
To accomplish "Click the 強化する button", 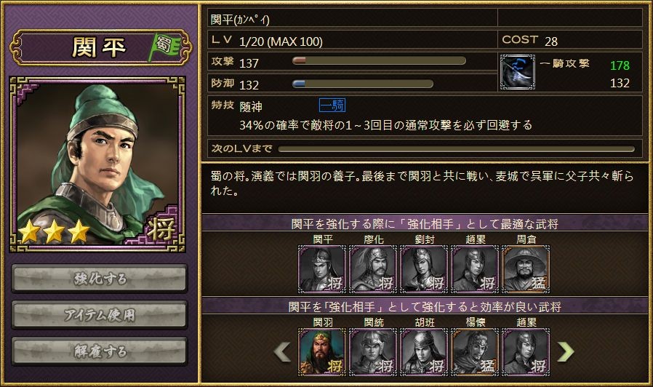I will click(100, 279).
